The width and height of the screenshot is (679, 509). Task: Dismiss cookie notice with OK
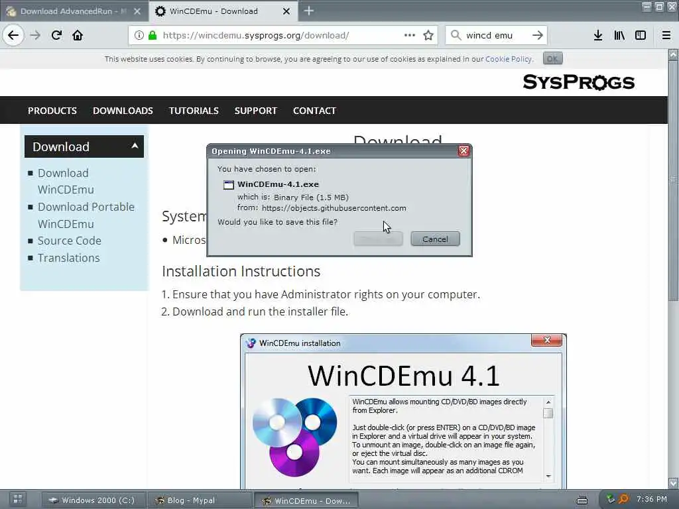pyautogui.click(x=552, y=58)
